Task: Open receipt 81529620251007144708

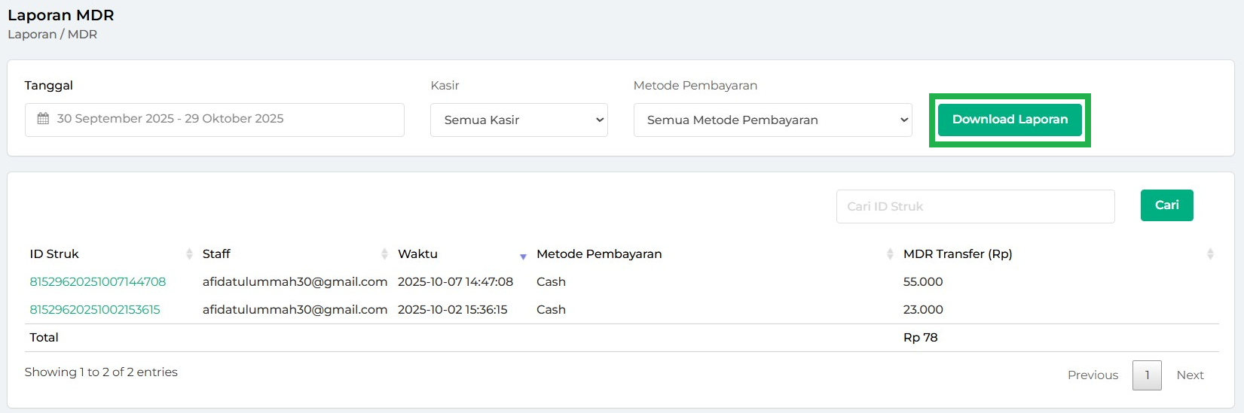Action: click(x=98, y=282)
